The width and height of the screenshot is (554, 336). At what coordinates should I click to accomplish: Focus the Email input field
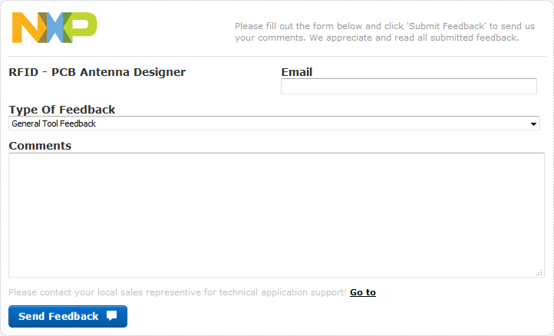click(408, 87)
